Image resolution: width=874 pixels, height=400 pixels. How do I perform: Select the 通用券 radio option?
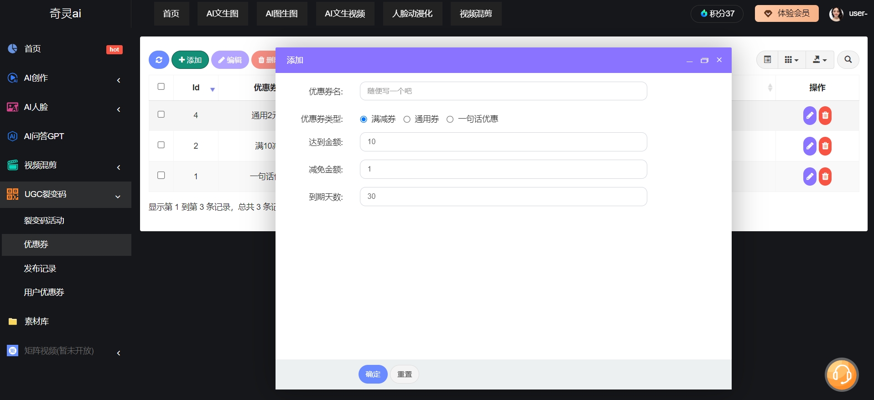(x=407, y=119)
